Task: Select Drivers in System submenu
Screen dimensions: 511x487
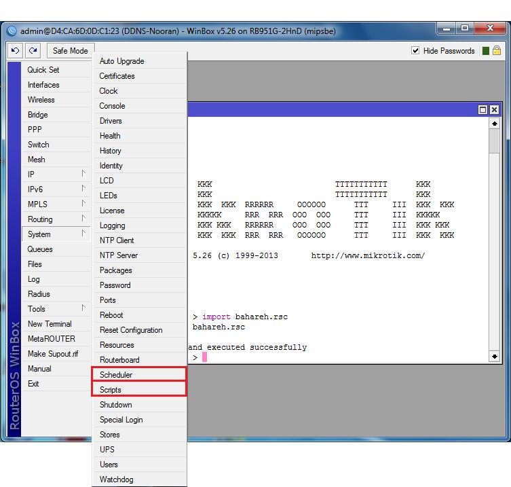Action: (x=140, y=121)
